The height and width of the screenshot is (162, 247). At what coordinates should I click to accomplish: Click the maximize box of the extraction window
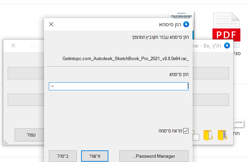click(33, 45)
